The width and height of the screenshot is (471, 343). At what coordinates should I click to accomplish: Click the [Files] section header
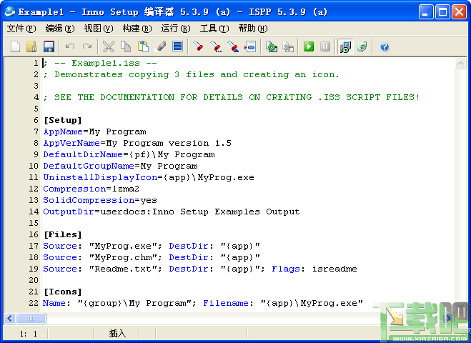(x=63, y=234)
